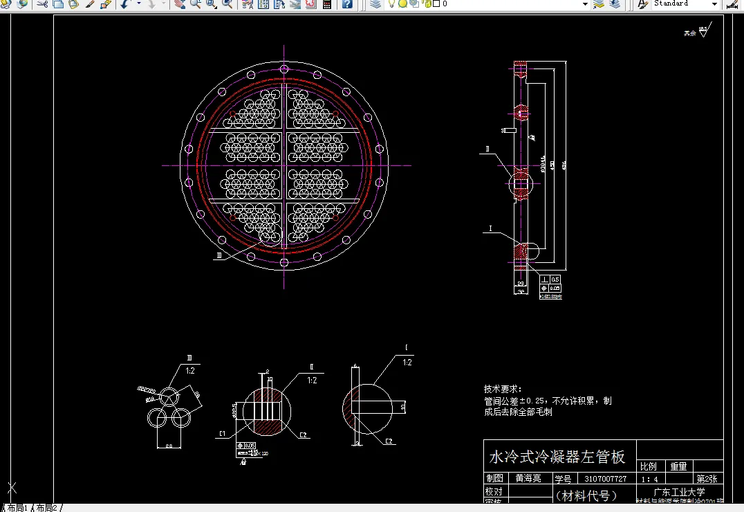The width and height of the screenshot is (744, 512).
Task: Click the Undo arrow icon
Action: [124, 4]
